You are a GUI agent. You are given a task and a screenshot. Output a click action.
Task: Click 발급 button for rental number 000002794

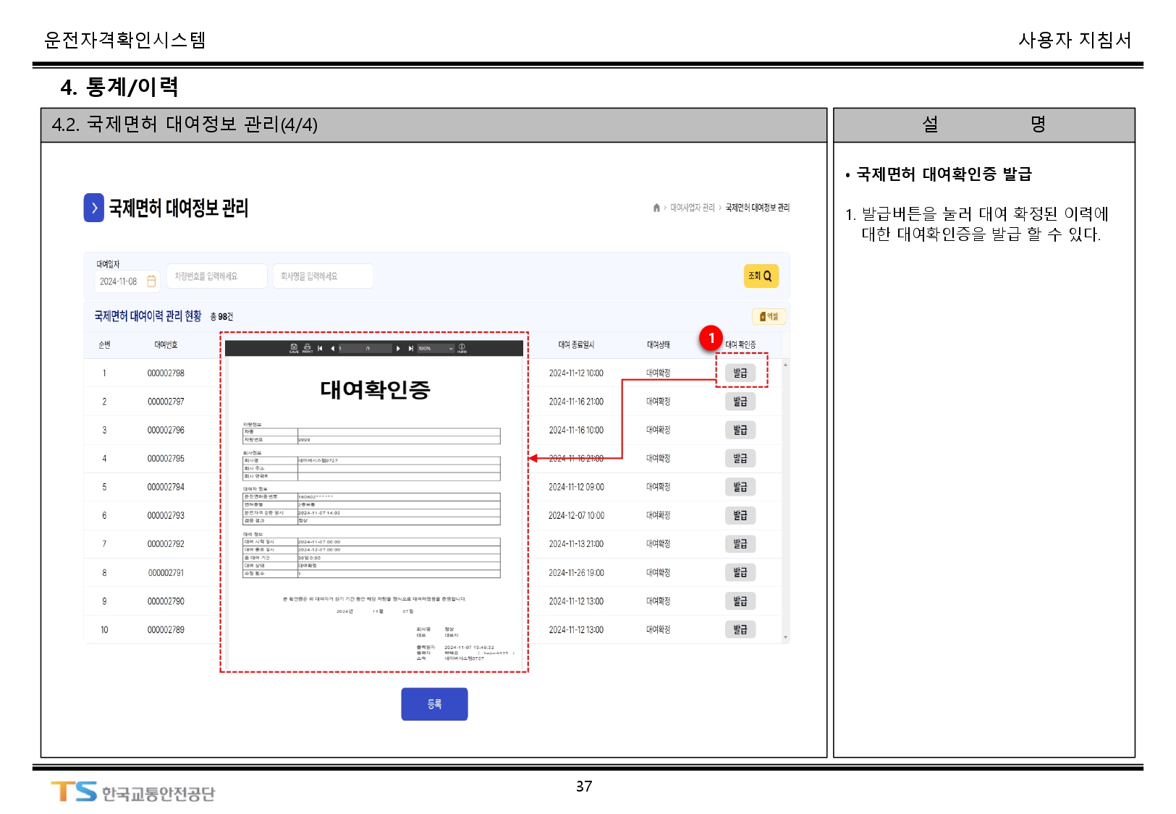[x=740, y=487]
